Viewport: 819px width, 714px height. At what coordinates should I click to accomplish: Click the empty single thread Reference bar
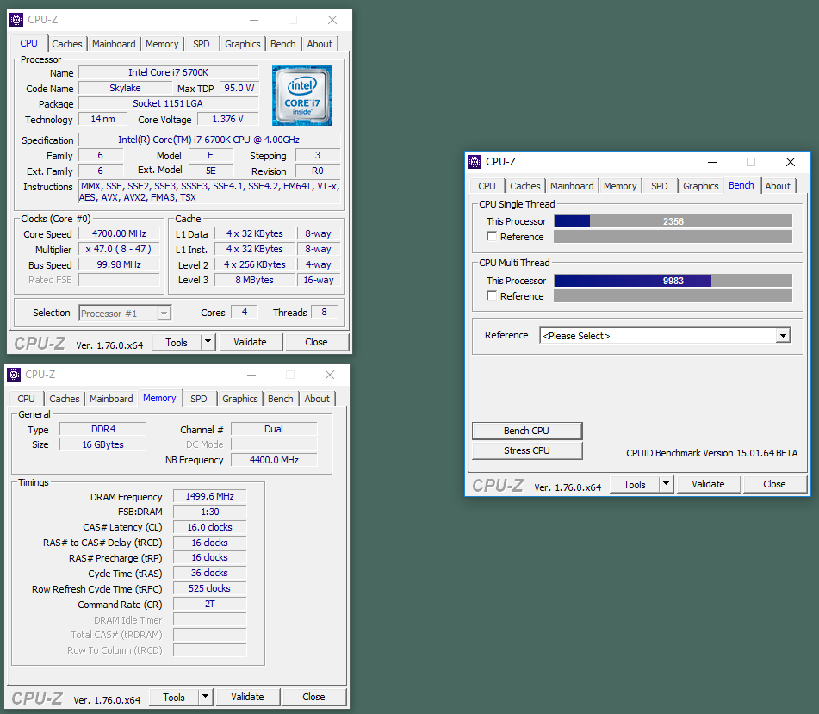(x=673, y=237)
